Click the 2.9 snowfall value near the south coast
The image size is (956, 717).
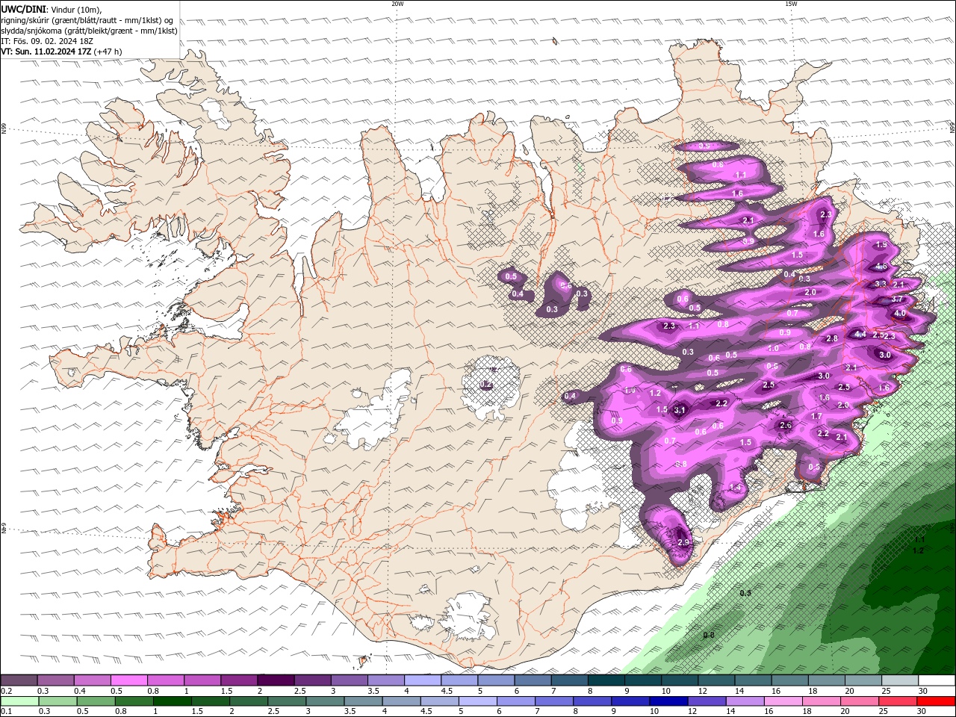(x=683, y=542)
